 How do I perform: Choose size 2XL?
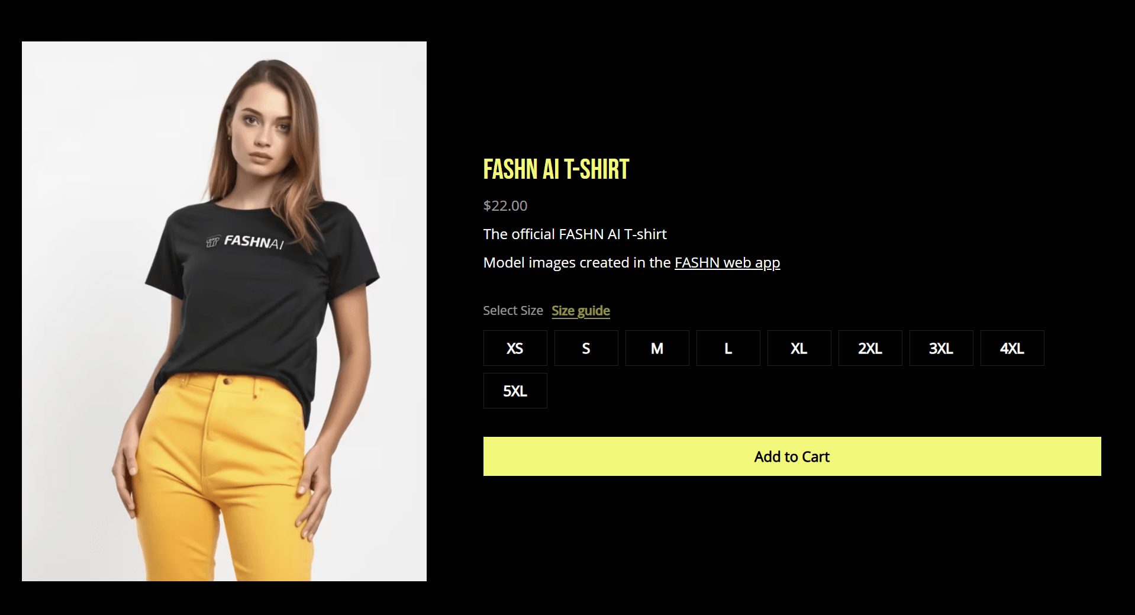coord(870,348)
